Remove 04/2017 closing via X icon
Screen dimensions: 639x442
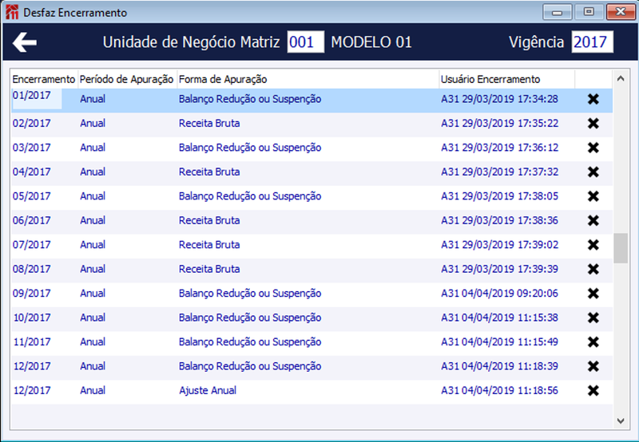[593, 172]
